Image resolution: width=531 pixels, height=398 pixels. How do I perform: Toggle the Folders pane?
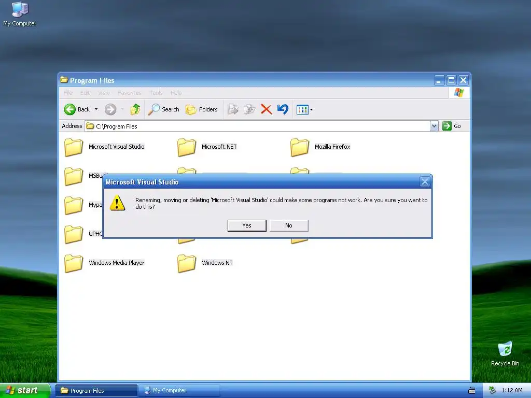click(202, 109)
